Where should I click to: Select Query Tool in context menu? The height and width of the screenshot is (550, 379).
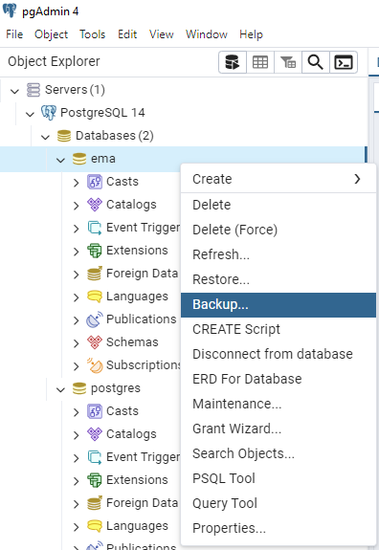(x=279, y=504)
